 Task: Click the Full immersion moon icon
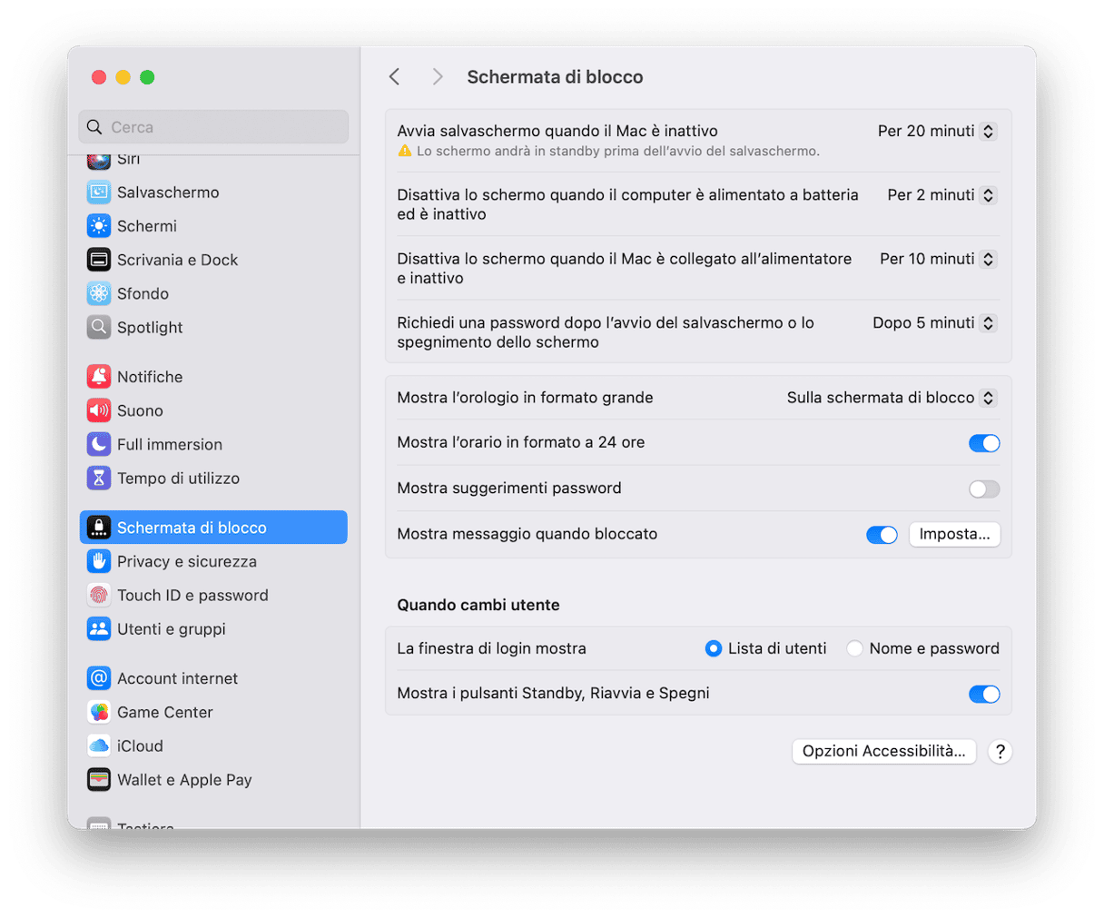pos(98,444)
